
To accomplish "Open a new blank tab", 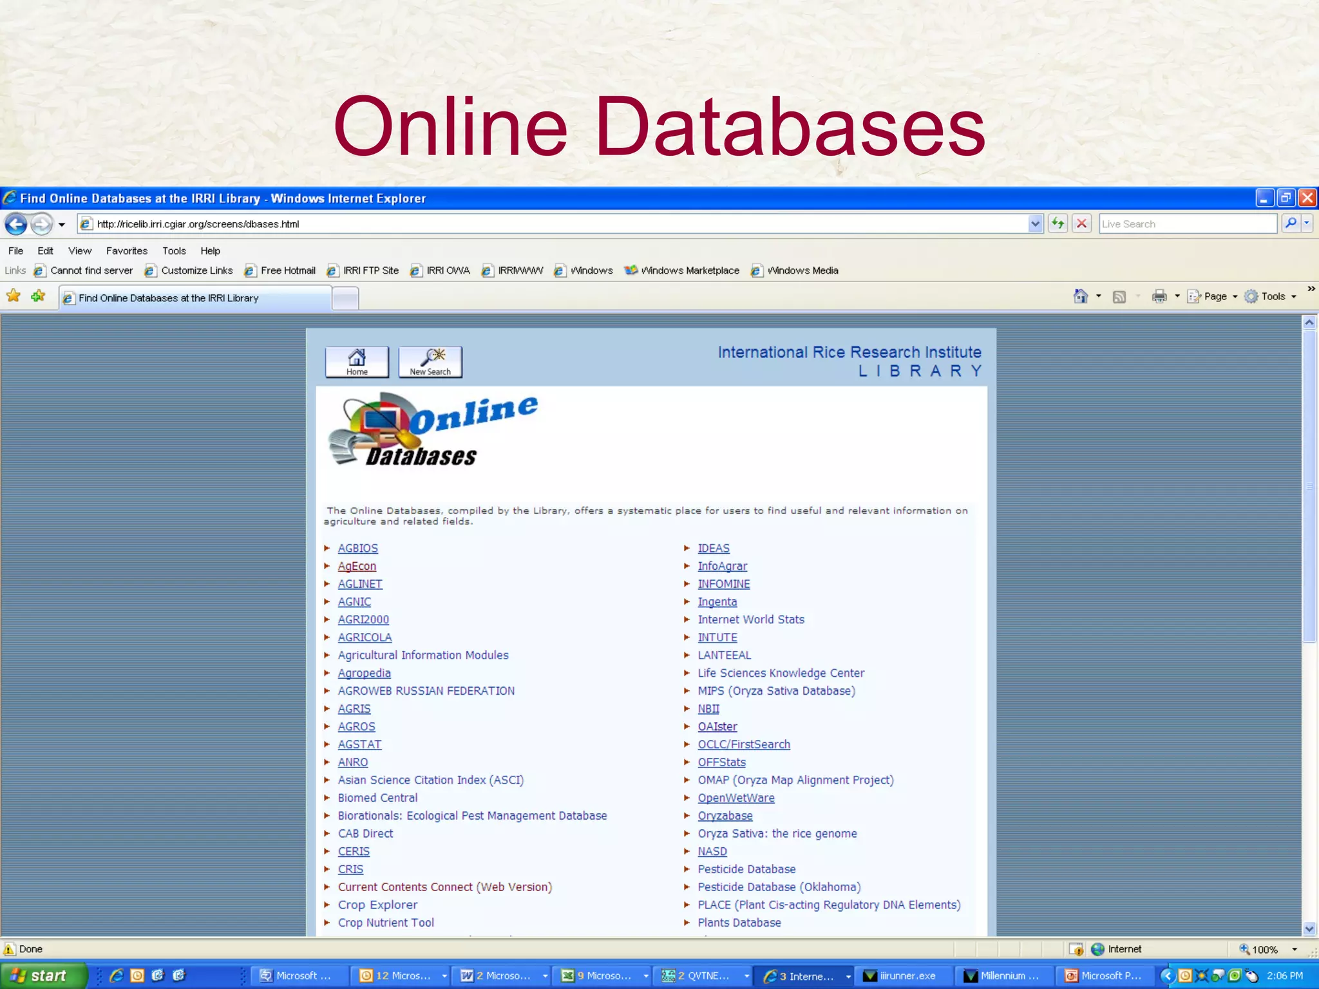I will 346,299.
